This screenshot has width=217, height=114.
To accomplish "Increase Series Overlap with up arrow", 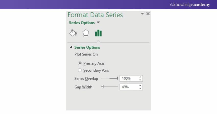I will coord(140,77).
